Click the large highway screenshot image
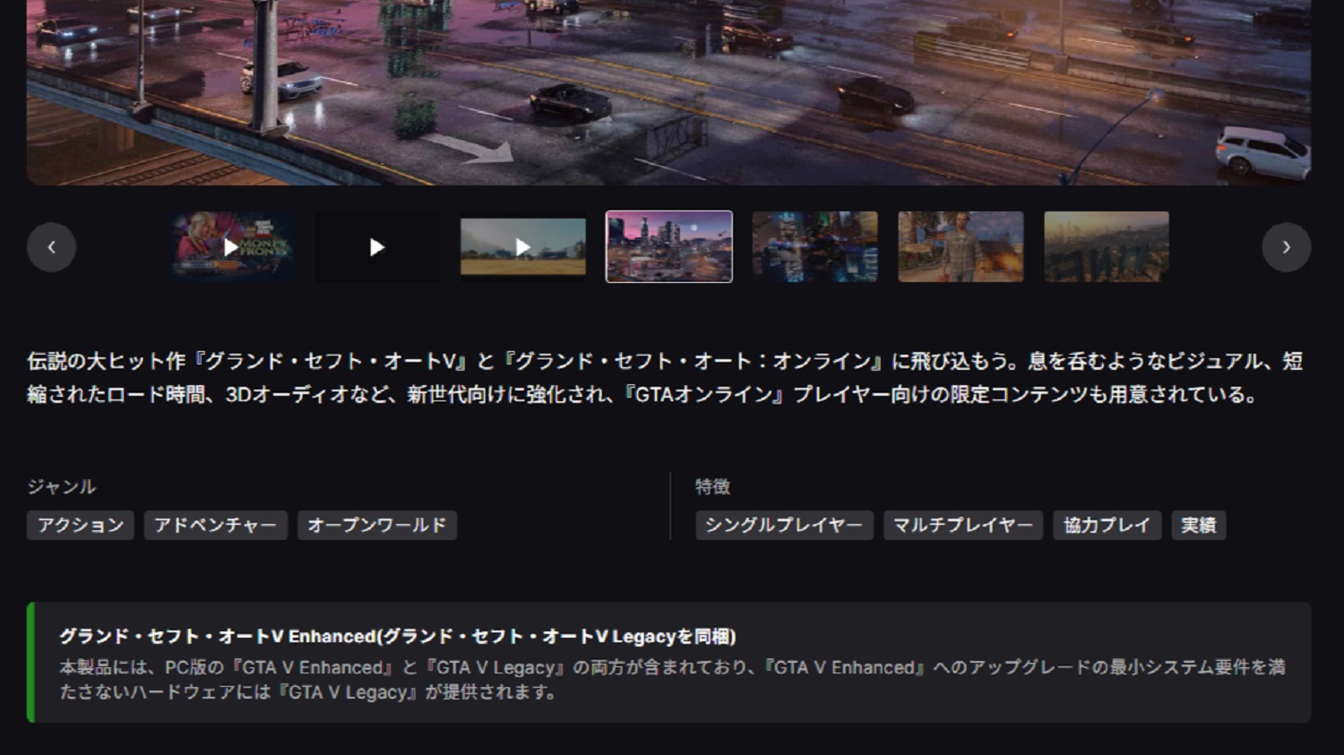The height and width of the screenshot is (755, 1344). 668,92
